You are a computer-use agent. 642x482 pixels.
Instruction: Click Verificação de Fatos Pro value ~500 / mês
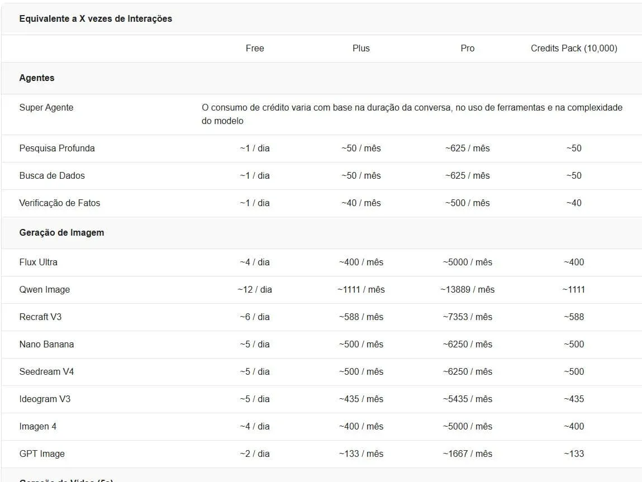[468, 203]
